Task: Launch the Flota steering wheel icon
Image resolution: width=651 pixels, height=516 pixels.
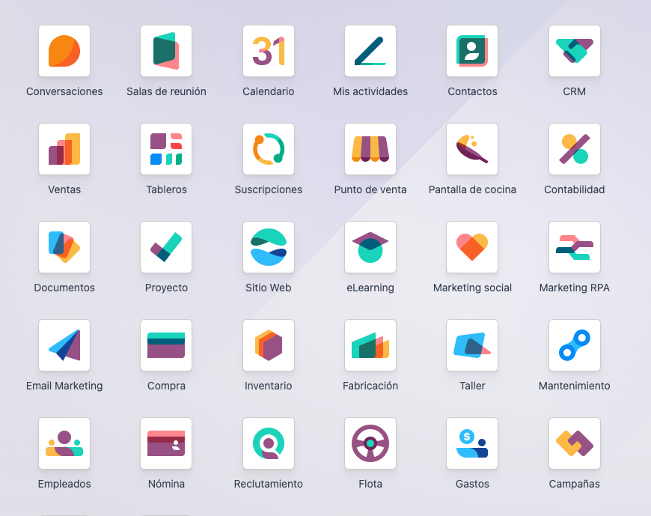Action: pyautogui.click(x=370, y=443)
